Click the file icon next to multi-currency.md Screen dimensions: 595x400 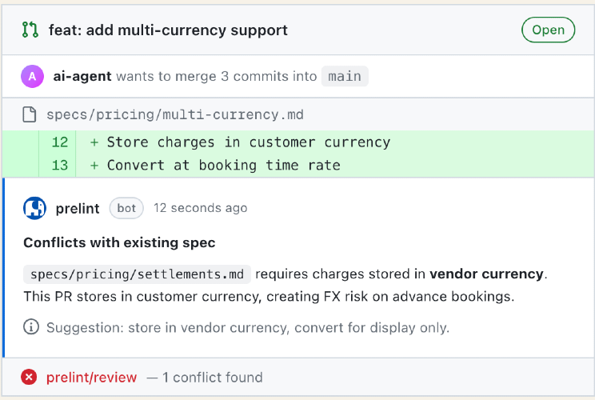30,115
